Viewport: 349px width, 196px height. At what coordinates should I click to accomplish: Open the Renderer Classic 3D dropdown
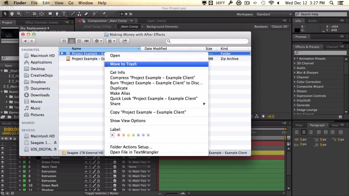[279, 26]
